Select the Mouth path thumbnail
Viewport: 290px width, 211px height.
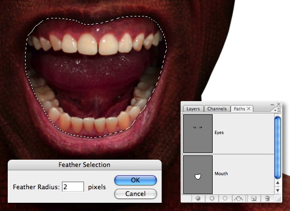[x=198, y=175]
